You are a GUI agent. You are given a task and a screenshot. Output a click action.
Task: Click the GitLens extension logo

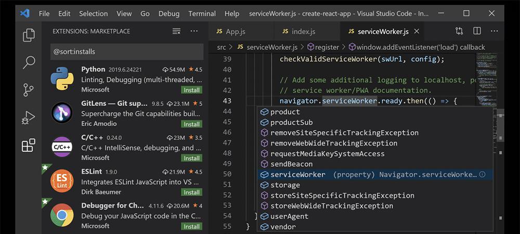[x=62, y=113]
